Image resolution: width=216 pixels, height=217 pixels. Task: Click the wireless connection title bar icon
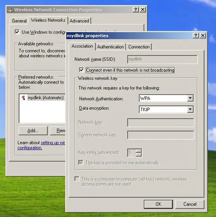[x=10, y=10]
